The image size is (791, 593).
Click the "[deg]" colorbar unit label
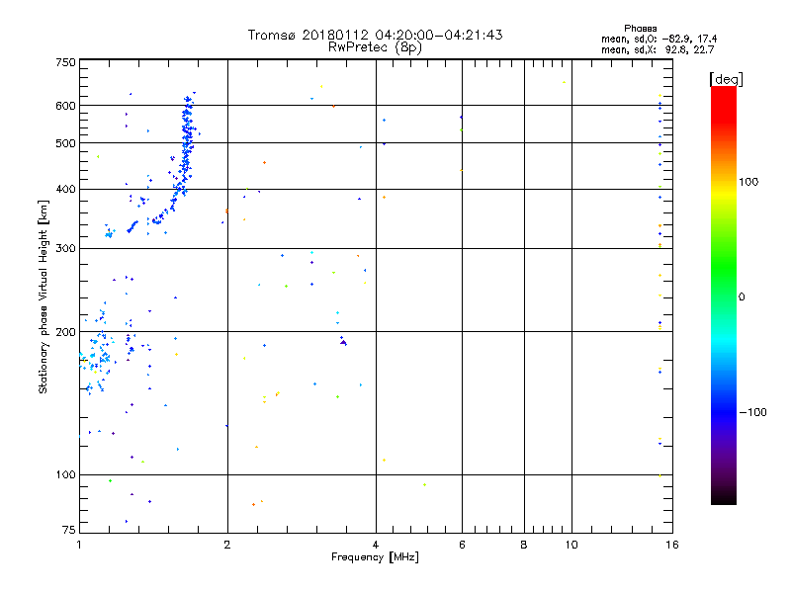click(726, 79)
